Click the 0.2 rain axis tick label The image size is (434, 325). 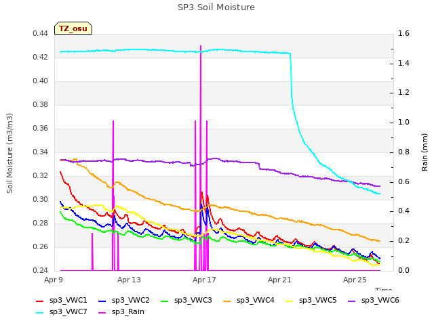click(403, 241)
